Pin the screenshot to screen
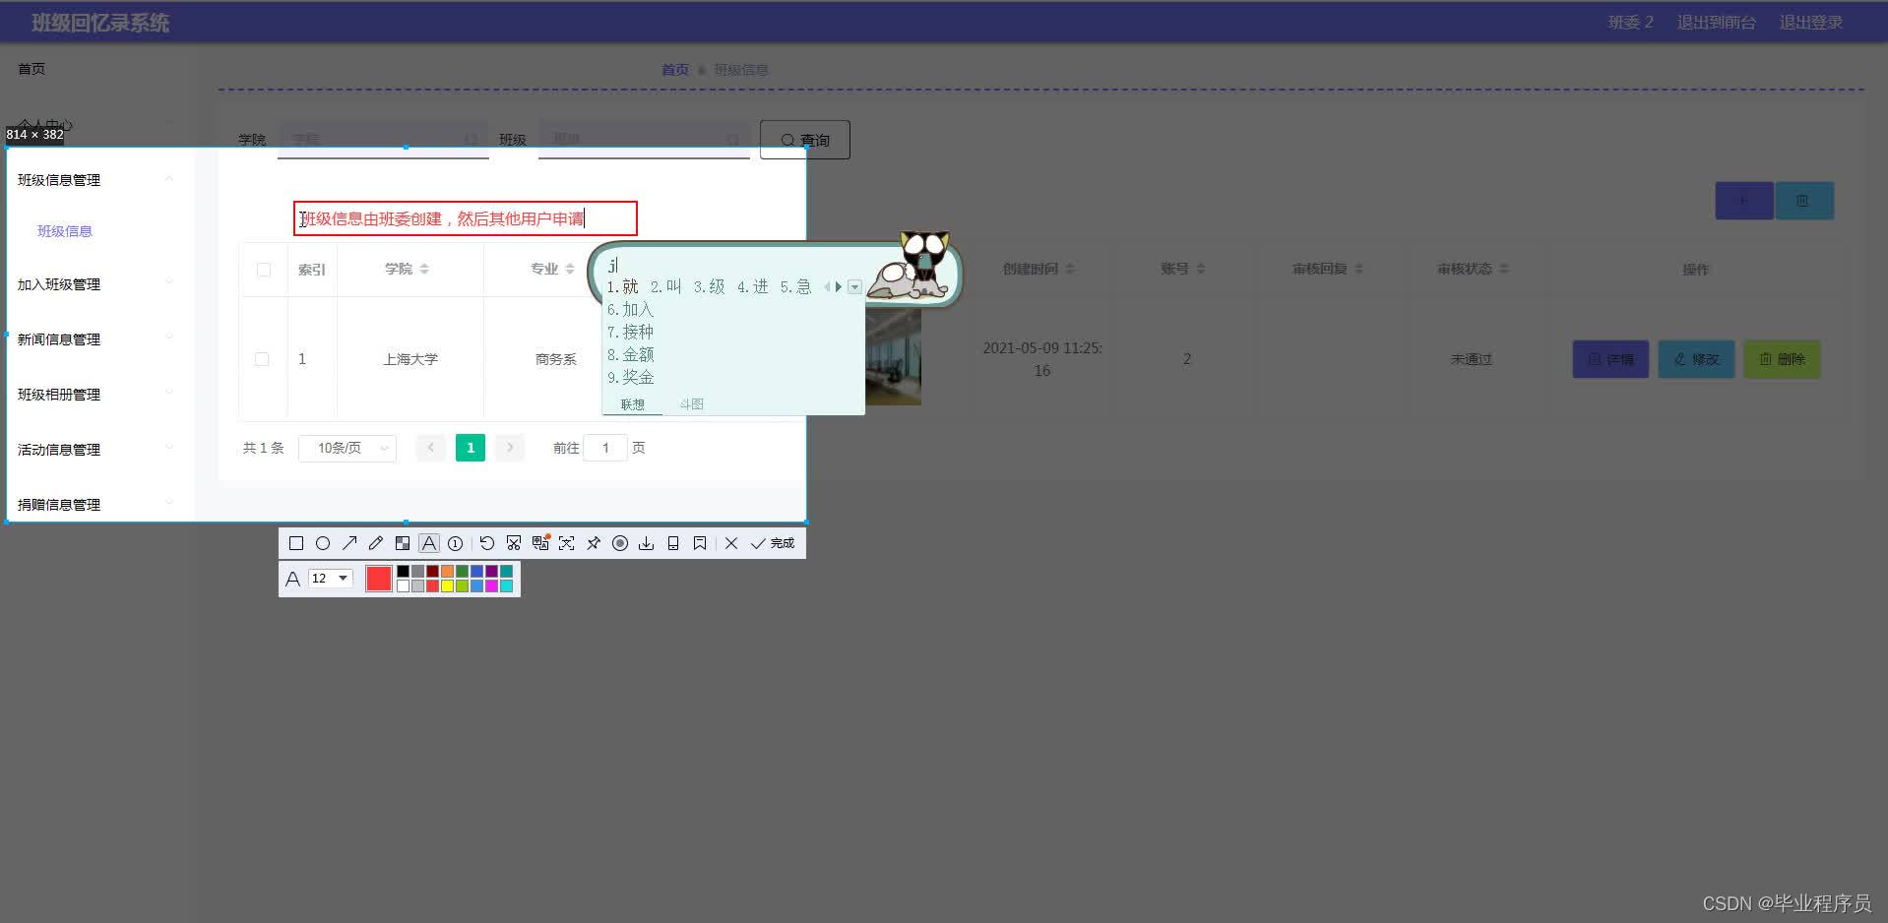Viewport: 1888px width, 923px height. (594, 543)
